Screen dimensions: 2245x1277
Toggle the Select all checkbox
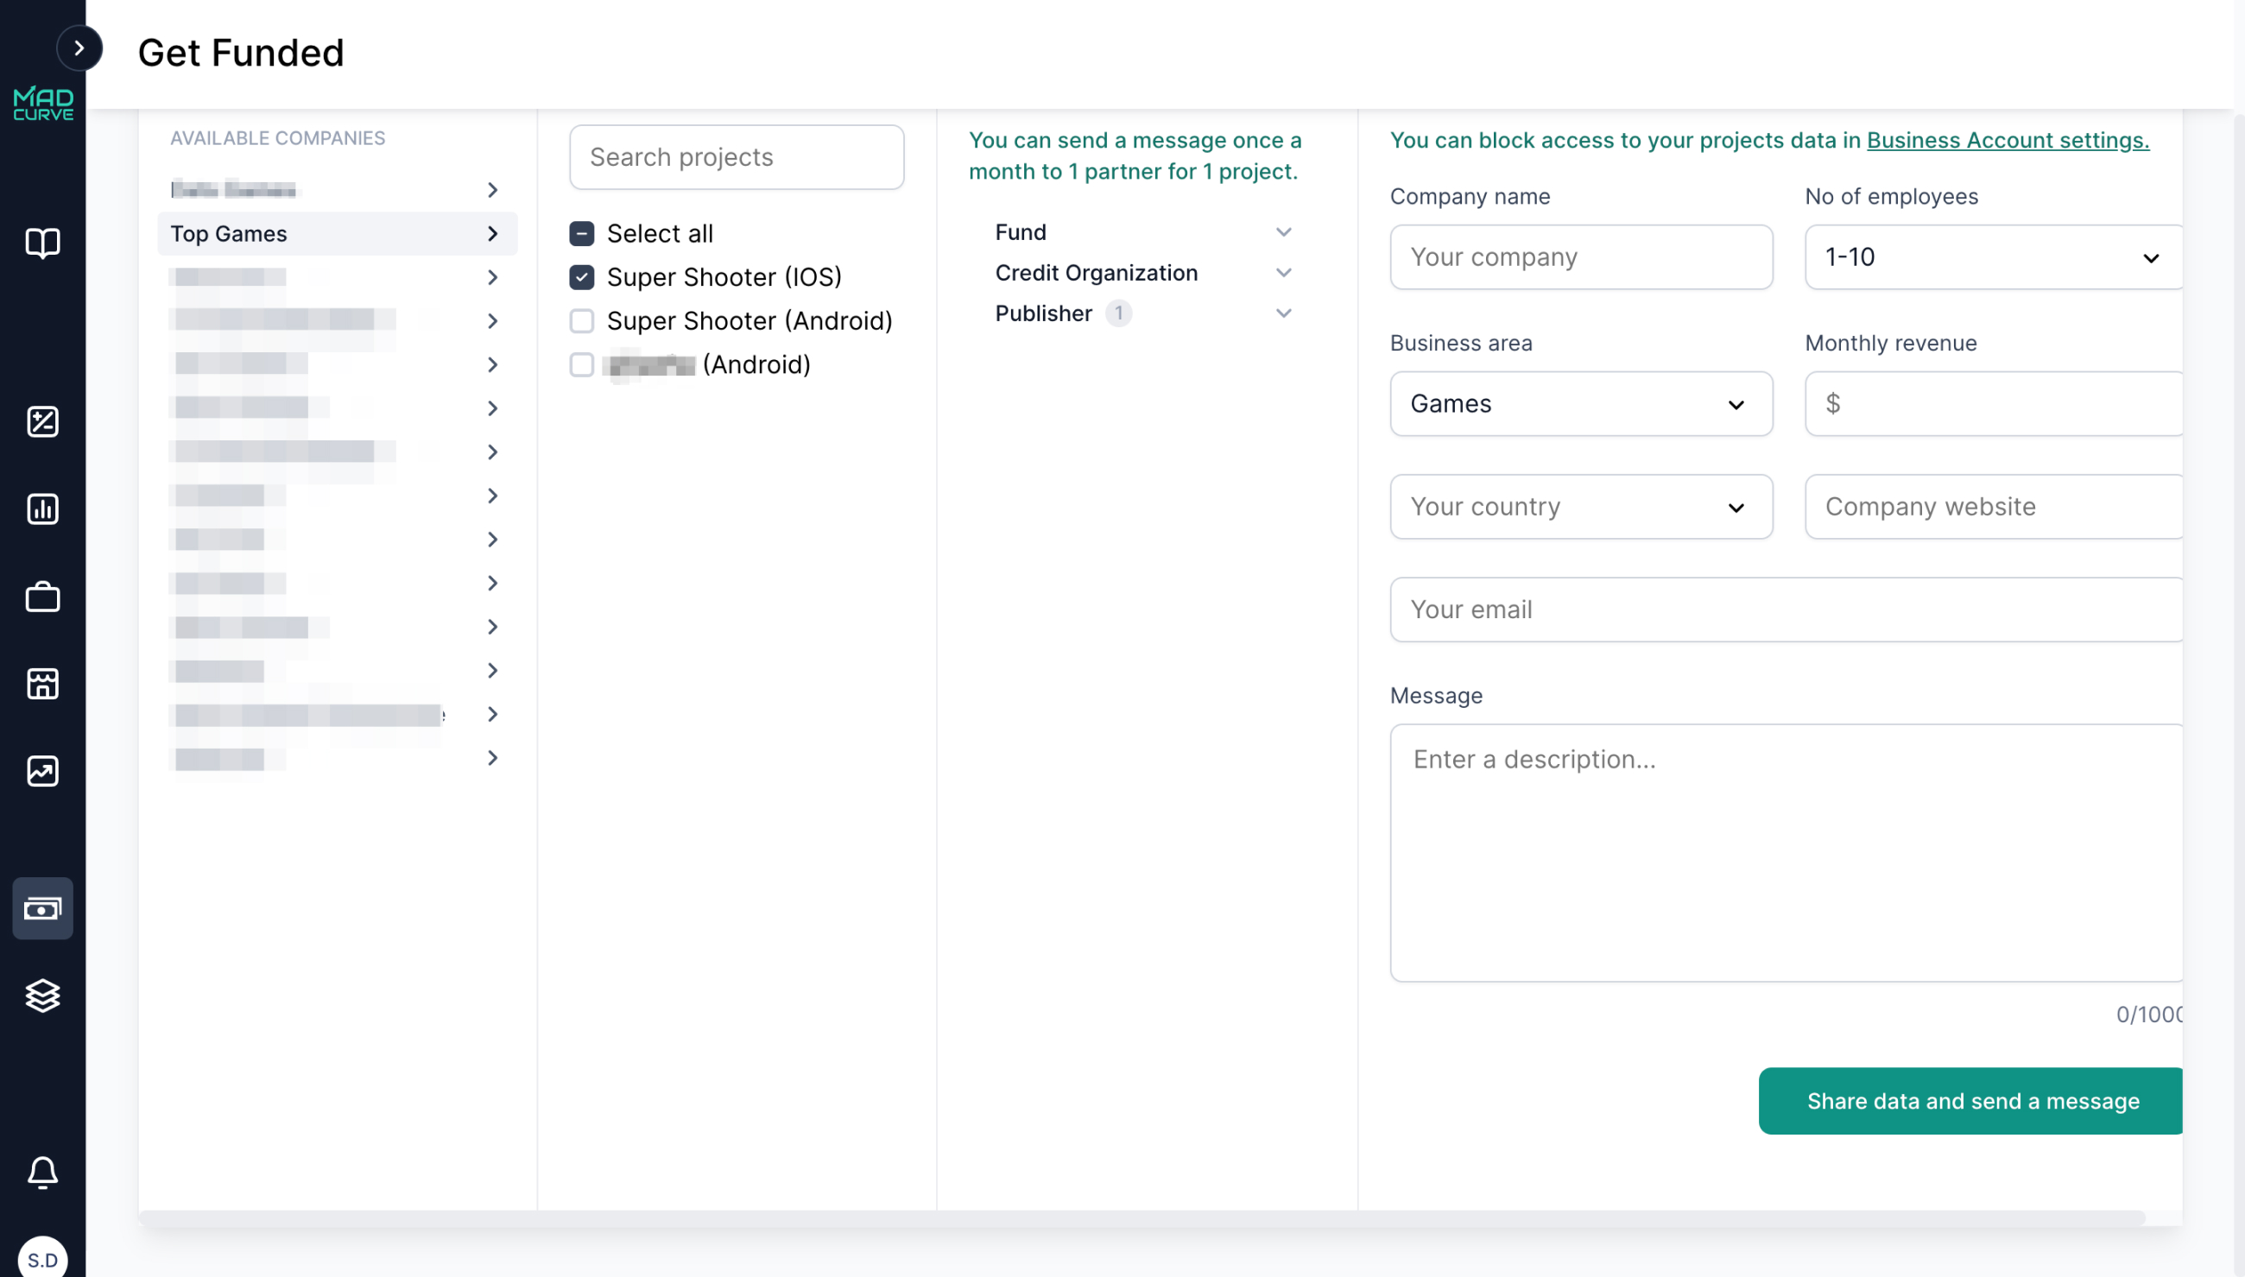(x=581, y=232)
